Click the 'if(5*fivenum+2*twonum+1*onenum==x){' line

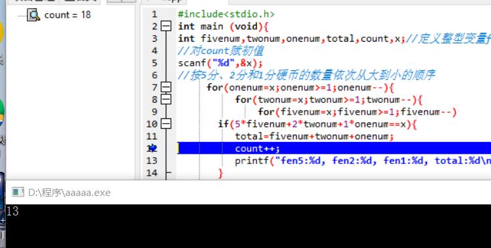click(318, 124)
